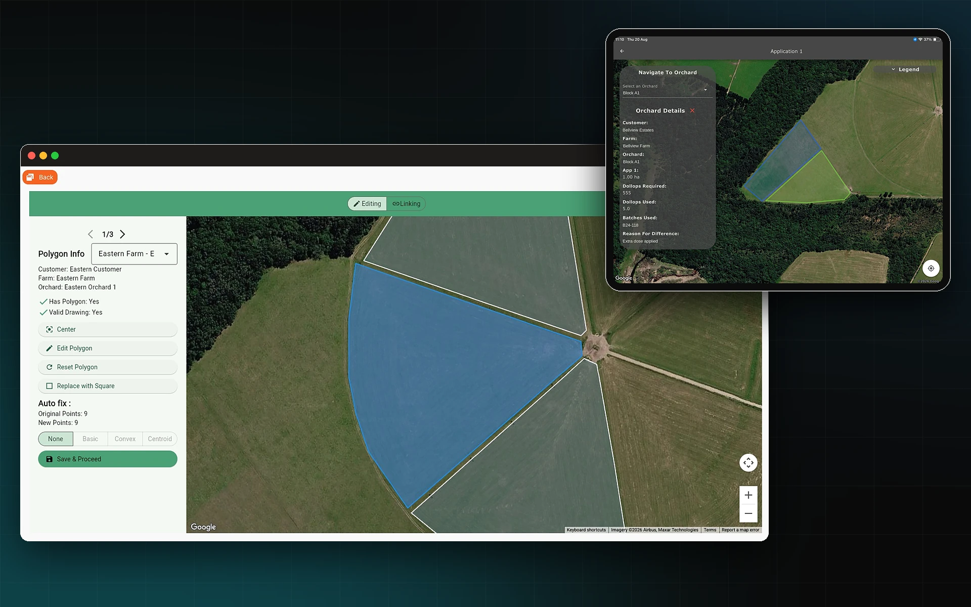The height and width of the screenshot is (607, 971).
Task: Click the save icon in Save & Proceed
Action: click(x=50, y=459)
